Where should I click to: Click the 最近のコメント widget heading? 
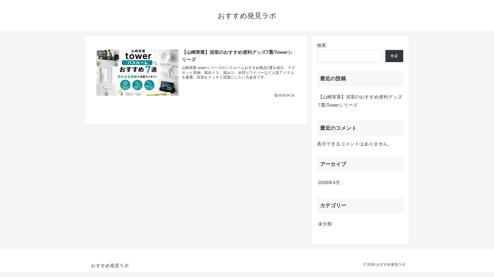[x=360, y=128]
